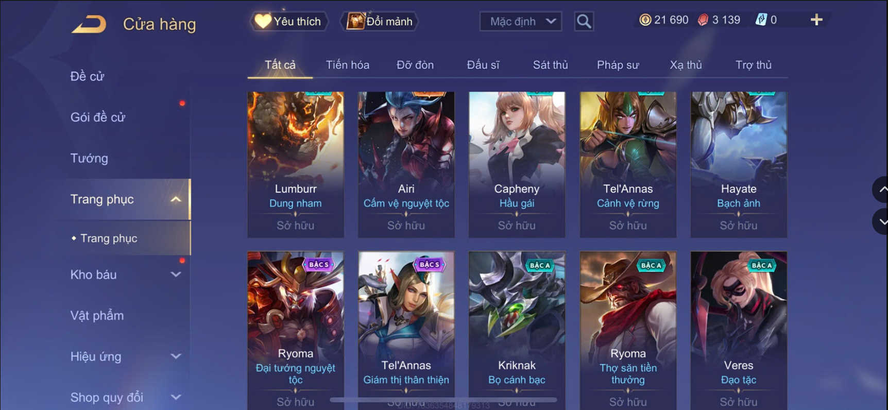Screen dimensions: 888x410
Task: Open Đổi mảnh shard exchange
Action: click(x=380, y=22)
